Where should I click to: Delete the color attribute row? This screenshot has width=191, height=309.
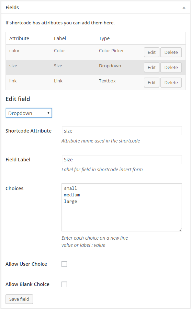(171, 52)
